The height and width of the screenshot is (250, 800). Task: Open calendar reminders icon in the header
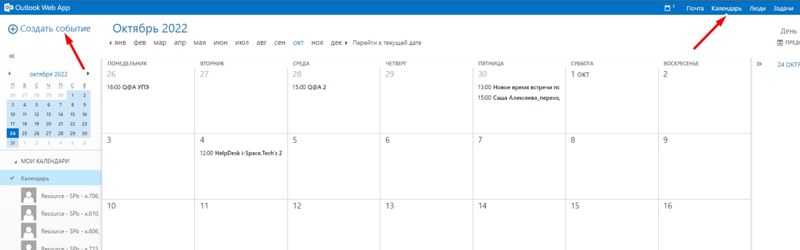tap(668, 8)
